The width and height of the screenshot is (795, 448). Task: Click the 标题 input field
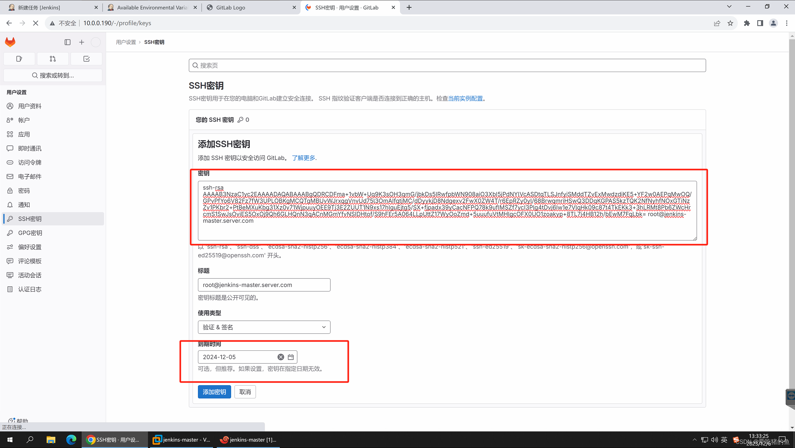coord(264,285)
